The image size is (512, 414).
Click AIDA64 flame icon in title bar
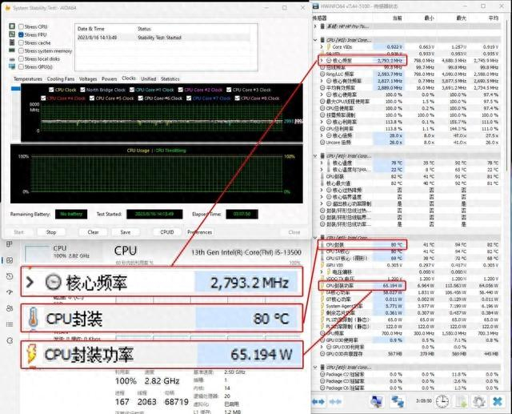(x=7, y=8)
